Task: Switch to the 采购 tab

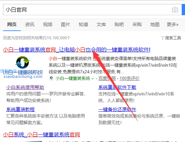Action: click(137, 24)
